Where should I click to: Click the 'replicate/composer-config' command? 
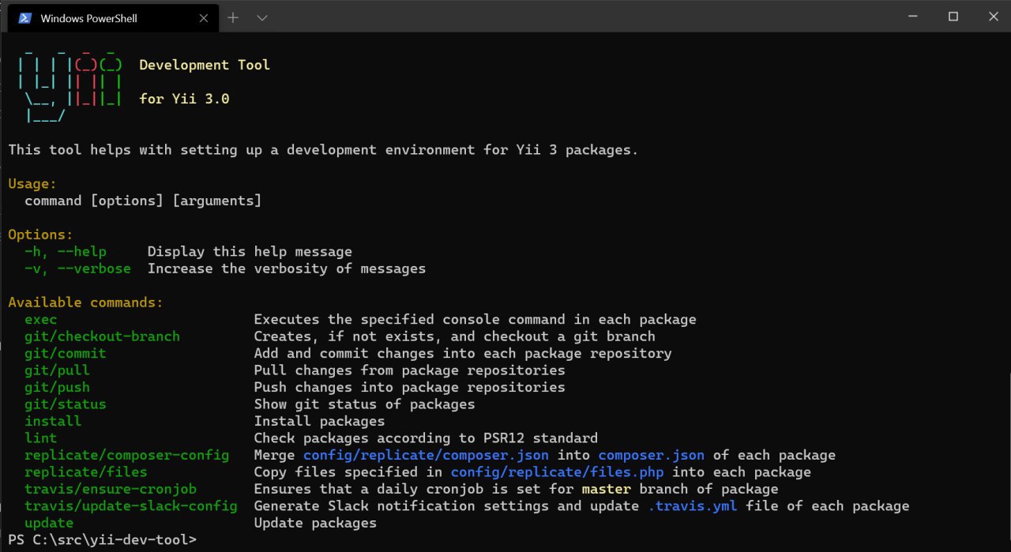tap(127, 456)
